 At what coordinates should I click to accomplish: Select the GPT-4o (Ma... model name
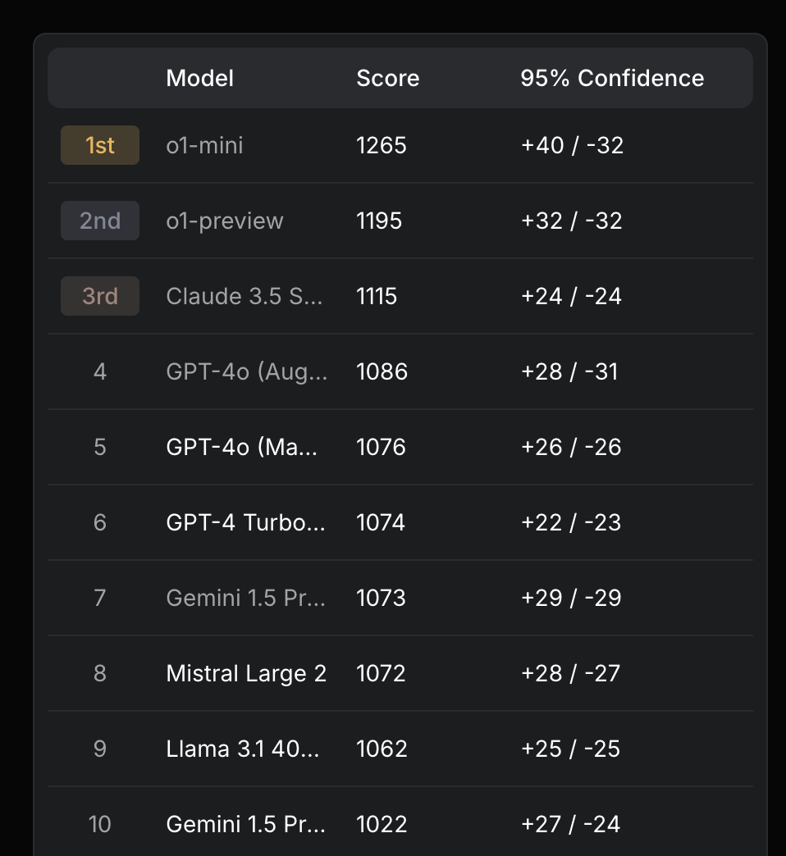click(241, 447)
